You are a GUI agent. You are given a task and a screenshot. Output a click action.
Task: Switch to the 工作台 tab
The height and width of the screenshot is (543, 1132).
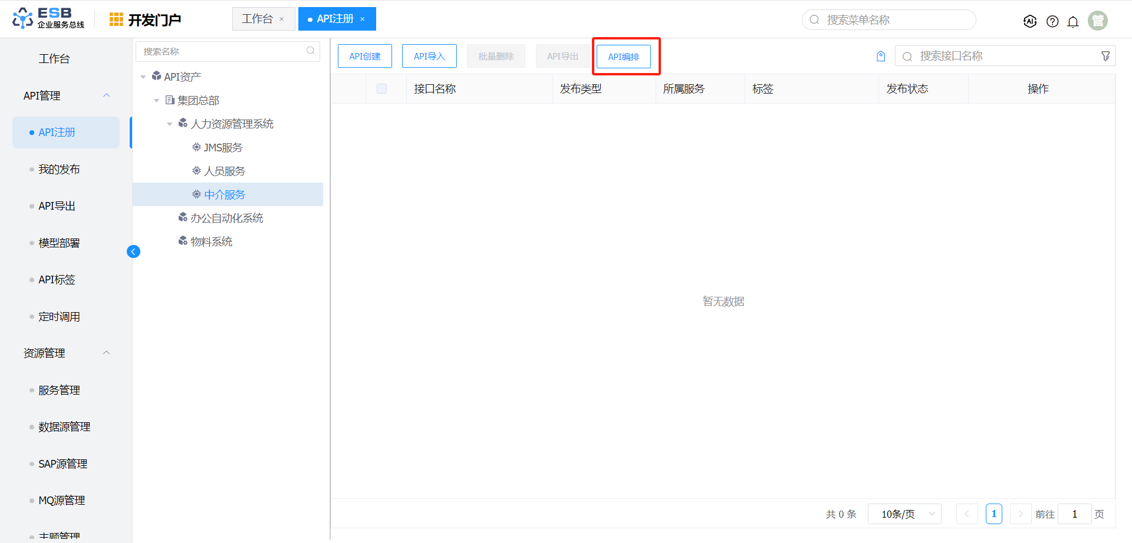(x=257, y=19)
